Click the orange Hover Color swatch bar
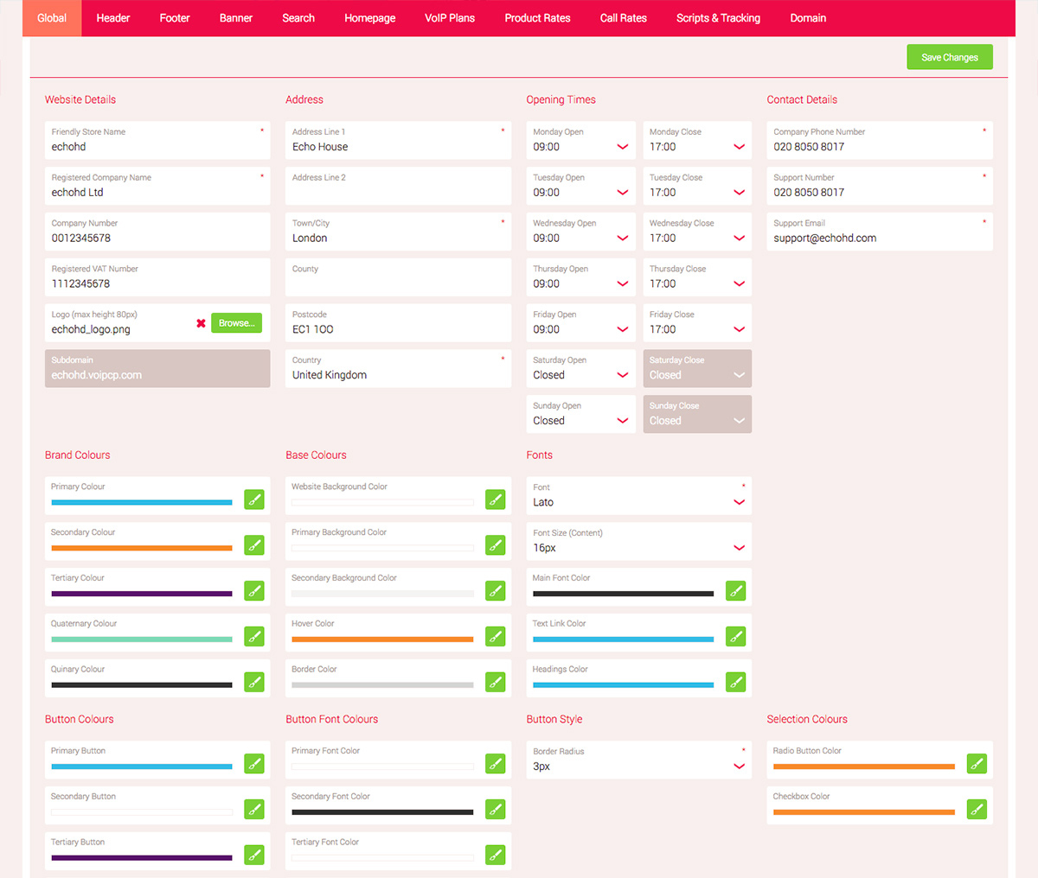This screenshot has width=1038, height=878. coord(382,639)
